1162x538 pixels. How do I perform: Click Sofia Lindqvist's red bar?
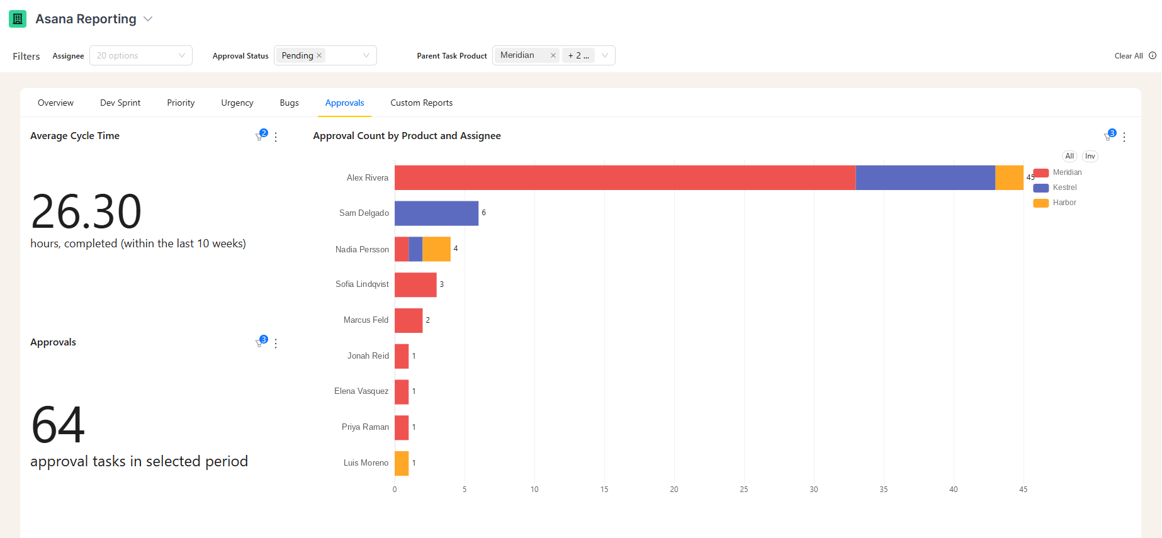pos(415,284)
